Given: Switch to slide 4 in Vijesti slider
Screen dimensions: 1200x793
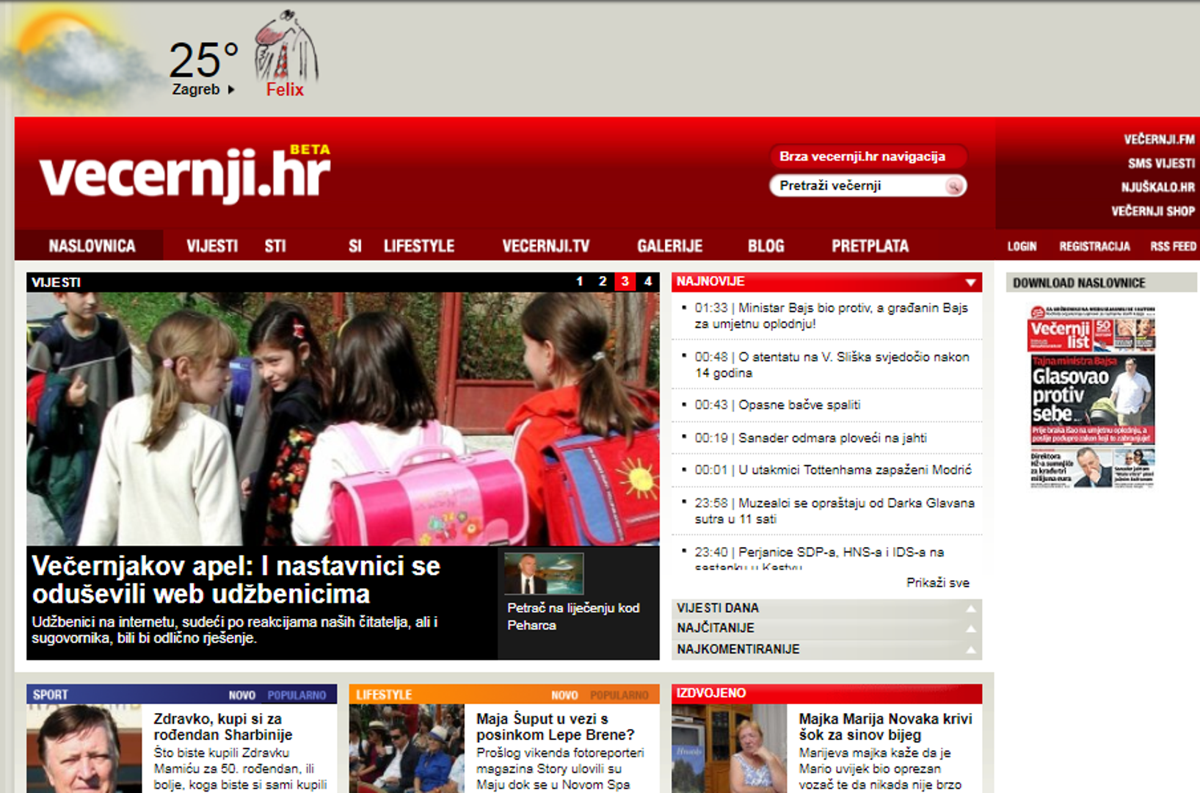Looking at the screenshot, I should click(647, 281).
